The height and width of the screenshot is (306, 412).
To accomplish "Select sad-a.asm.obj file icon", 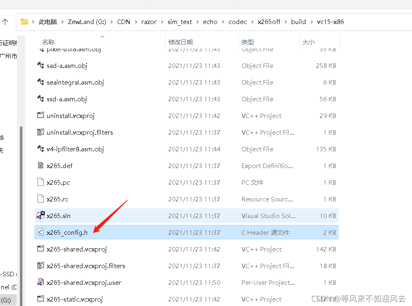I will (x=40, y=65).
